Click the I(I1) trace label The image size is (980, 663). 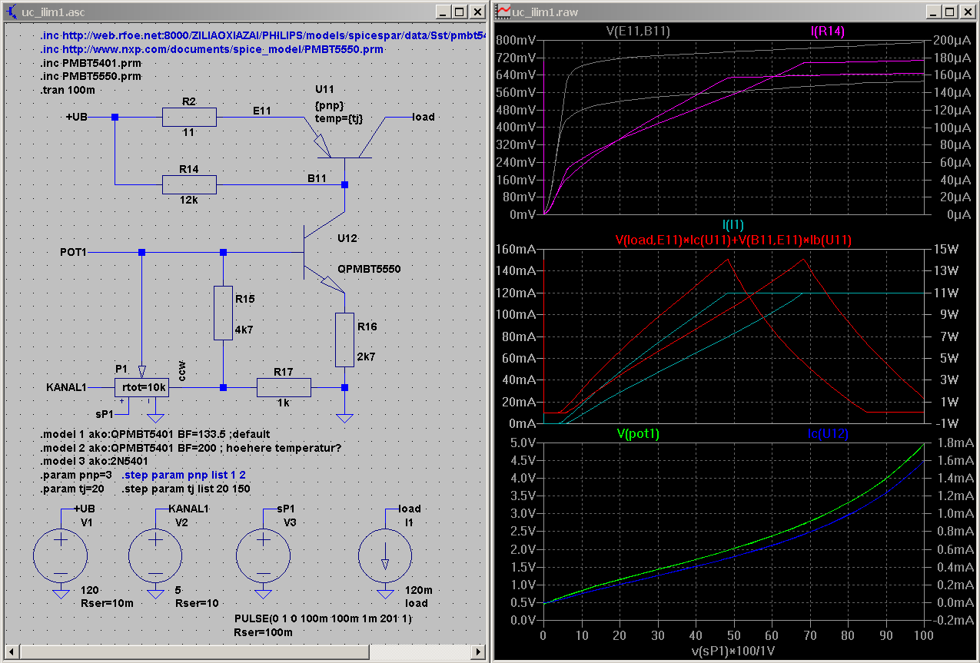pos(733,225)
